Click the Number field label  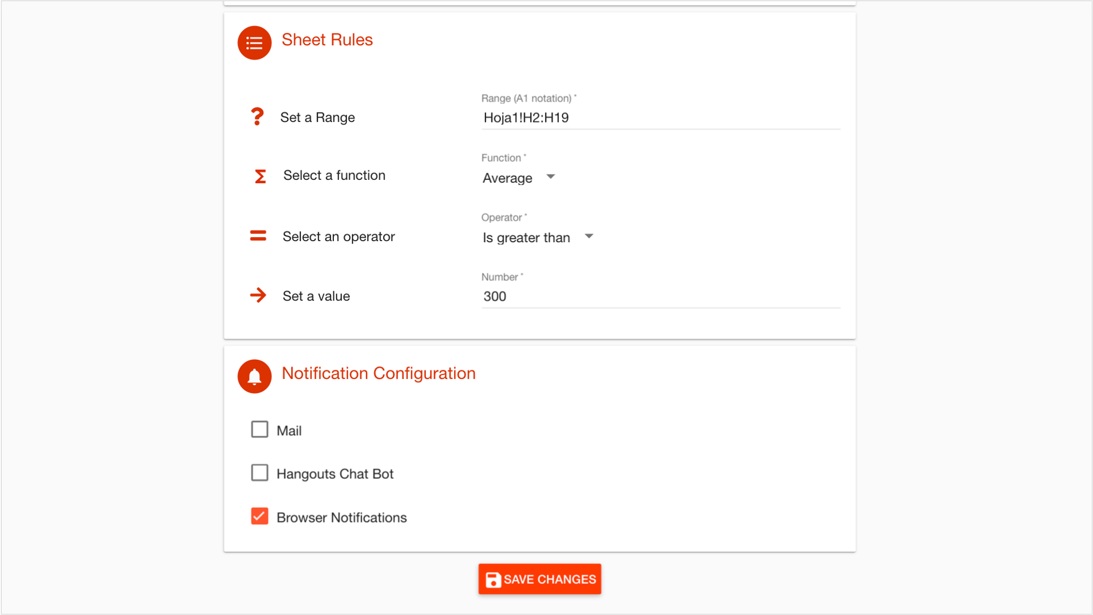(502, 277)
